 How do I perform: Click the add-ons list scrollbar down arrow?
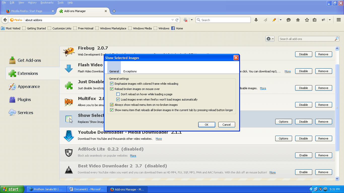coord(337,178)
